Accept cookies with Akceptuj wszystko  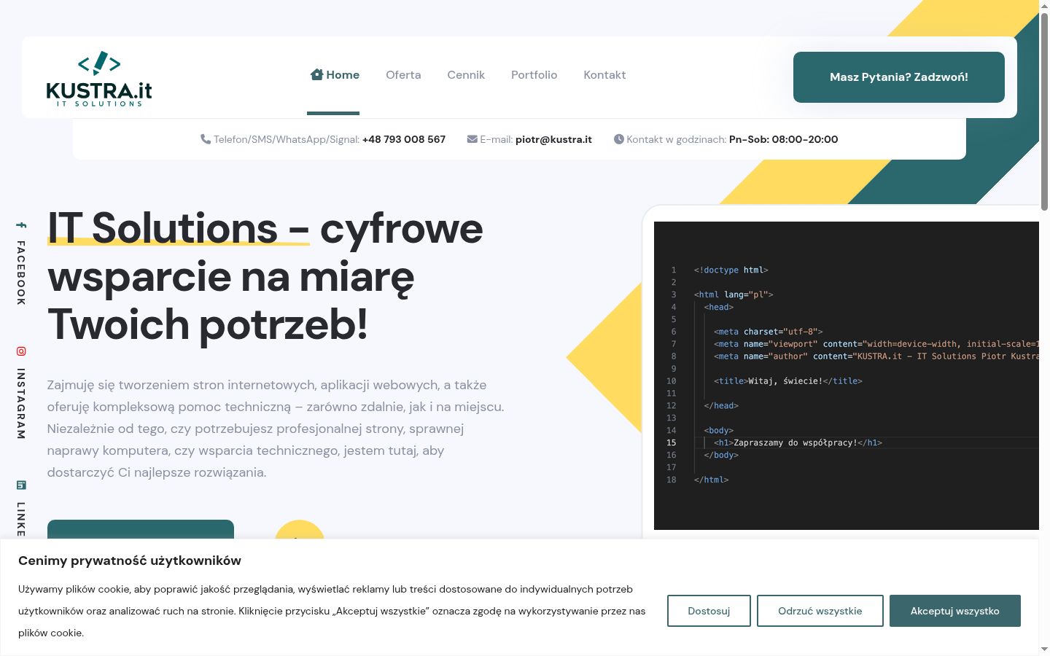pos(955,611)
